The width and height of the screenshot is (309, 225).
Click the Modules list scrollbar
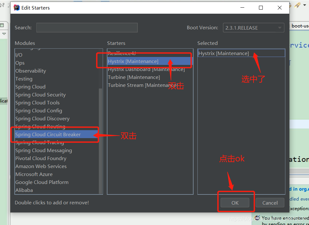click(x=100, y=141)
